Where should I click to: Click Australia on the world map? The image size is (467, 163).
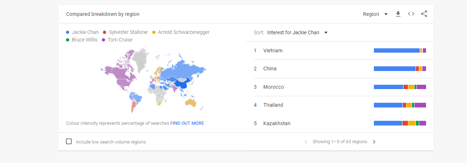tap(190, 103)
